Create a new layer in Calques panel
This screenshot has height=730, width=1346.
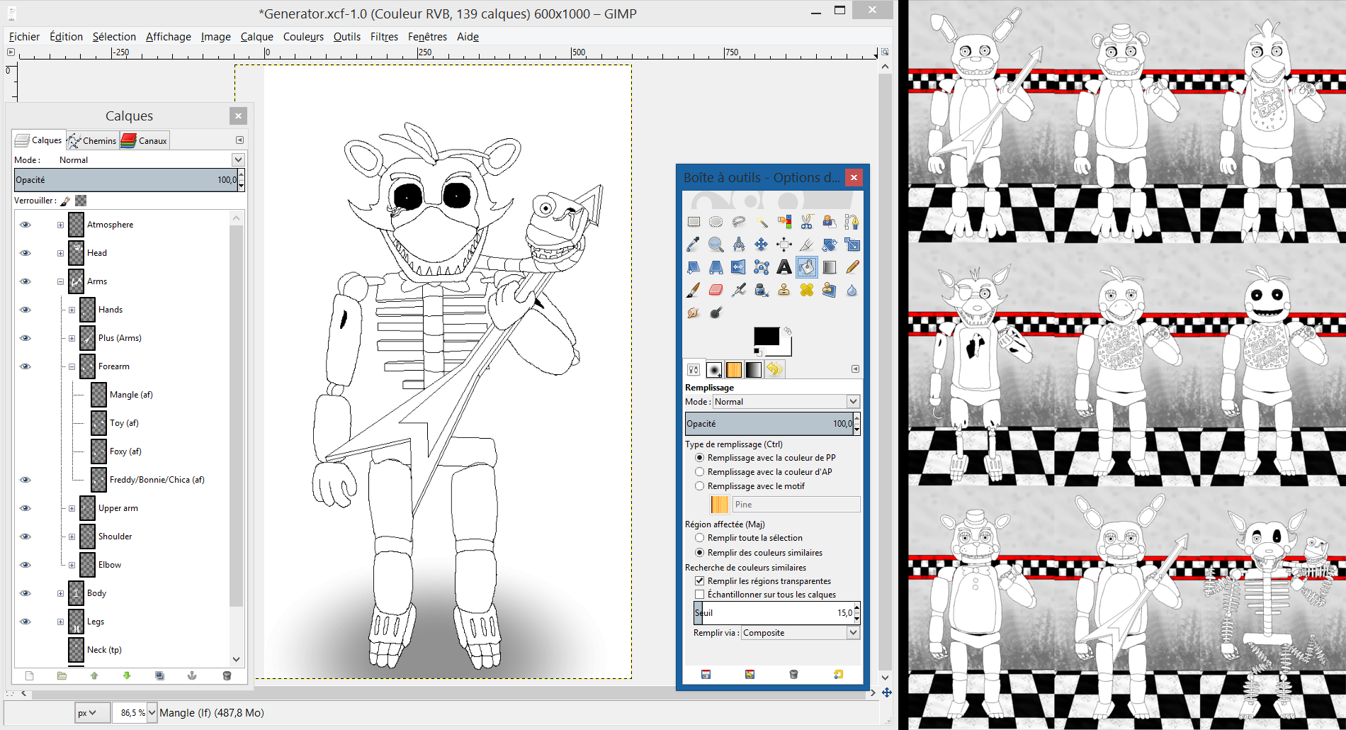point(29,675)
